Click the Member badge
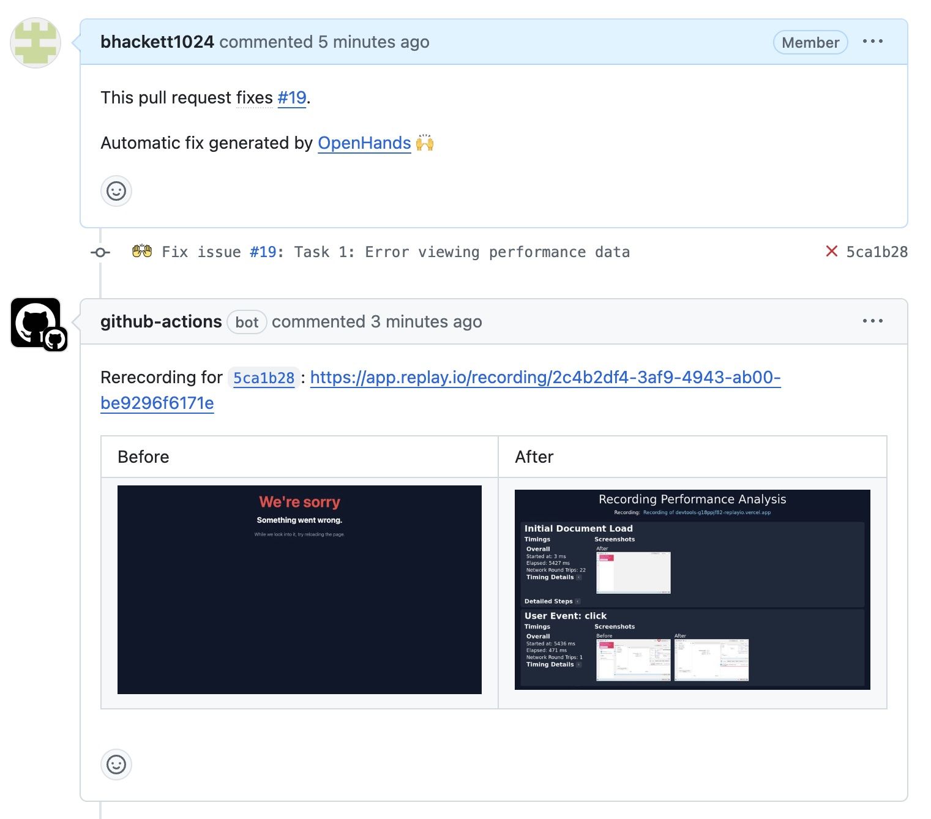This screenshot has width=931, height=819. tap(810, 42)
